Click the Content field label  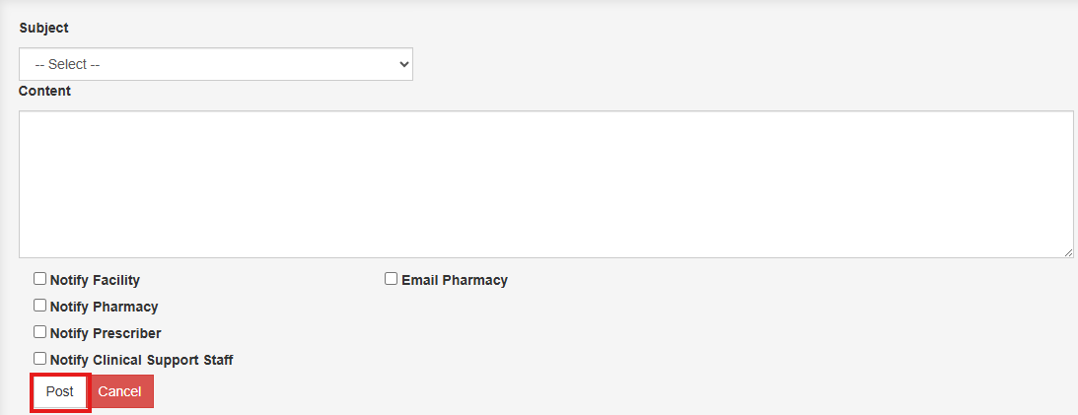(45, 91)
